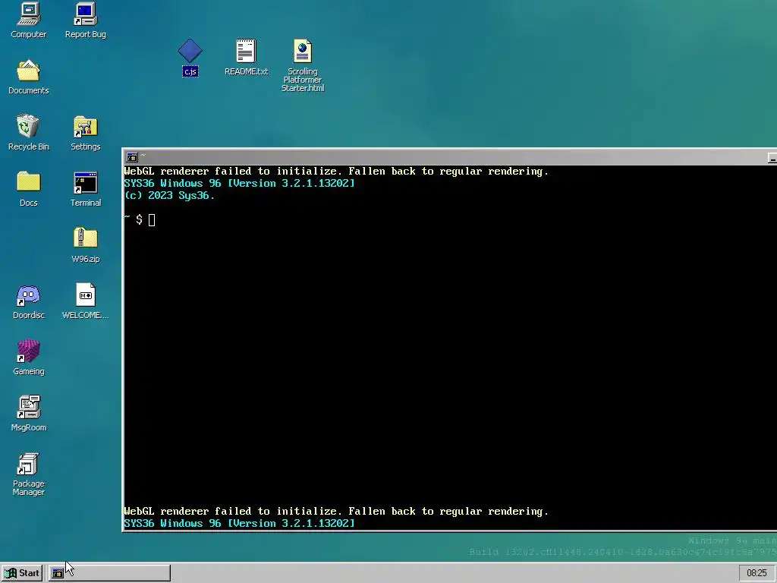
Task: Click the terminal window title icon
Action: point(132,157)
